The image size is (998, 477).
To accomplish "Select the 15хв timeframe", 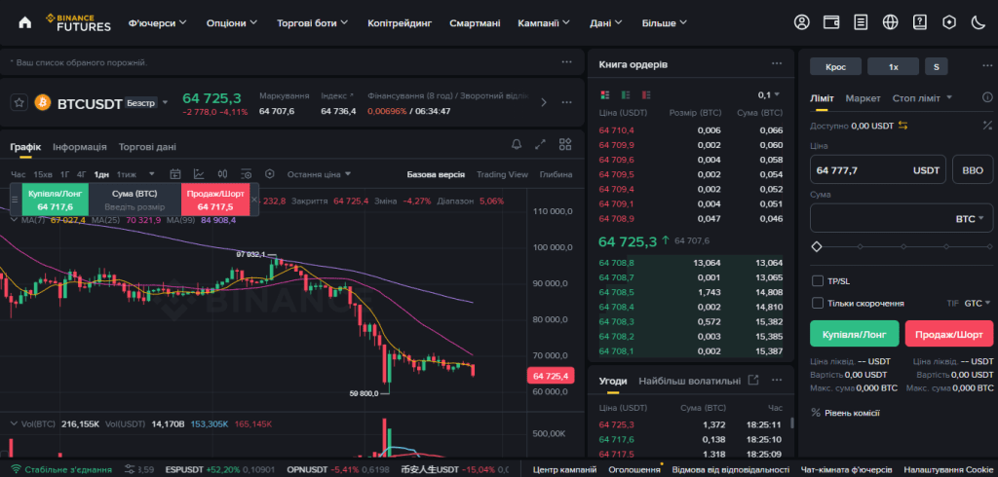I will pyautogui.click(x=43, y=174).
